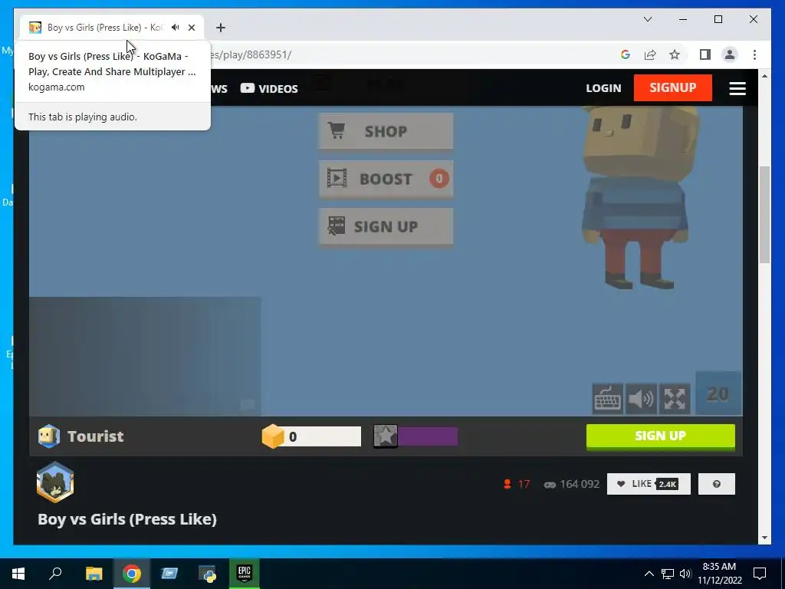Share this page via share icon
785x589 pixels.
(x=650, y=54)
